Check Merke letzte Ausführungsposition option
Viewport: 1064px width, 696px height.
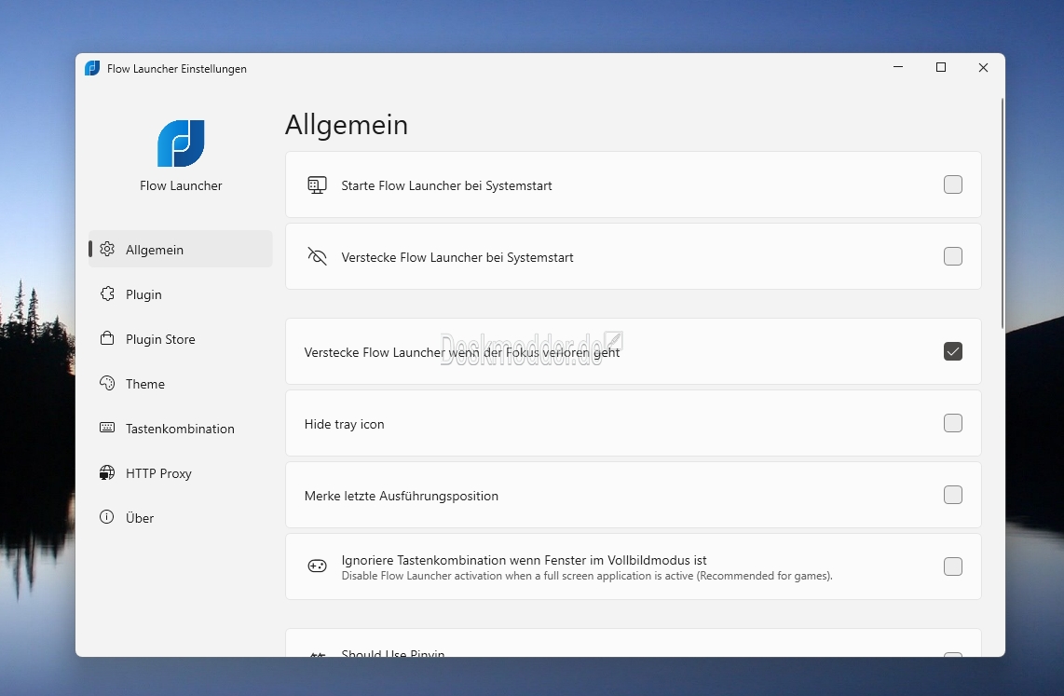pos(952,495)
